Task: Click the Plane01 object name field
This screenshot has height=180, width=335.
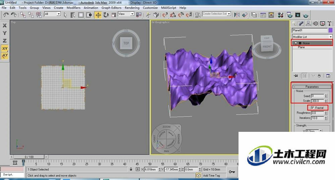Action: [x=310, y=30]
